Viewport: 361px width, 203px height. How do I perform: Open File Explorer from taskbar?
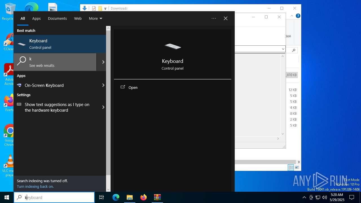tap(129, 197)
